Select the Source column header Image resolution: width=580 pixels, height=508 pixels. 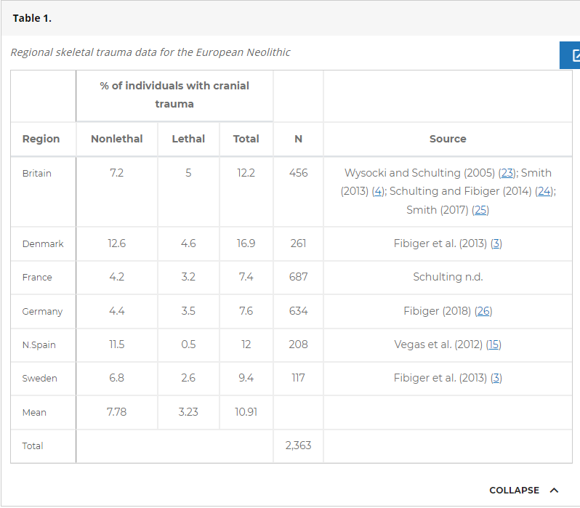click(448, 139)
